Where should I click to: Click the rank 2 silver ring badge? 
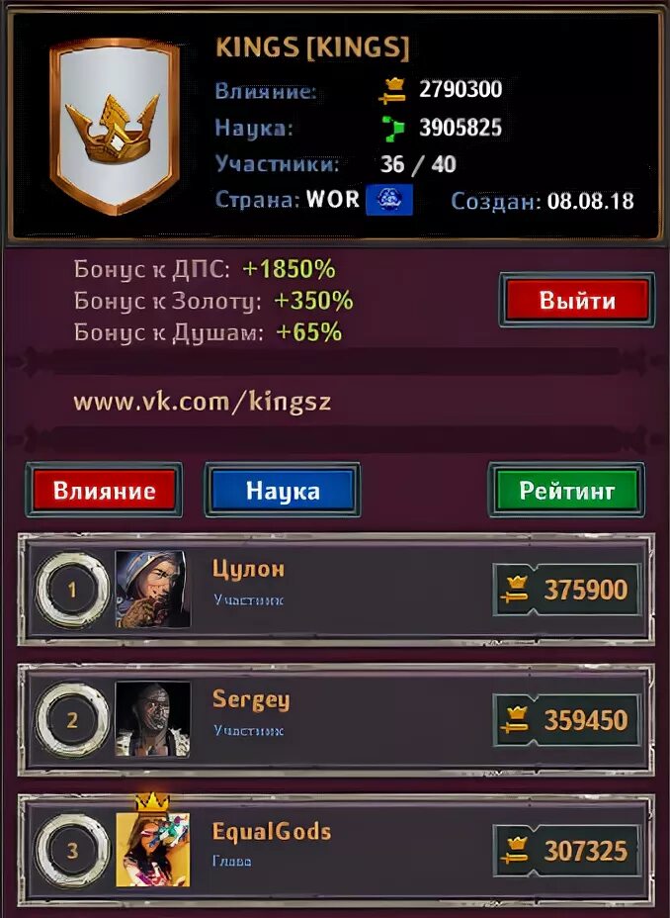[x=72, y=720]
